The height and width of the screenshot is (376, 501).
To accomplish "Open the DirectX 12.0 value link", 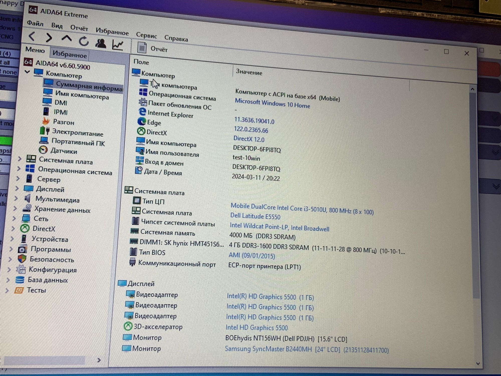I will coord(249,139).
